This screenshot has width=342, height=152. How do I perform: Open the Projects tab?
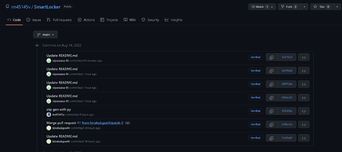point(109,20)
